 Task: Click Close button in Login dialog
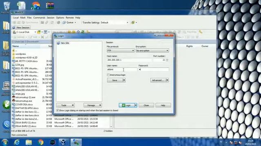(146, 105)
